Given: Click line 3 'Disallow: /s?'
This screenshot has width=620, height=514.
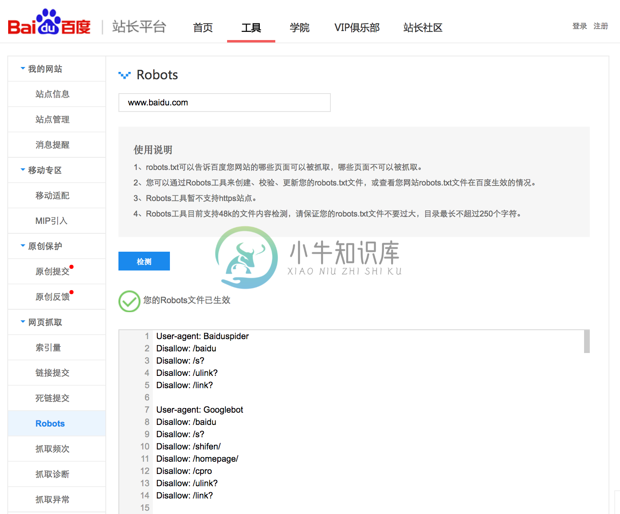Looking at the screenshot, I should pyautogui.click(x=180, y=360).
